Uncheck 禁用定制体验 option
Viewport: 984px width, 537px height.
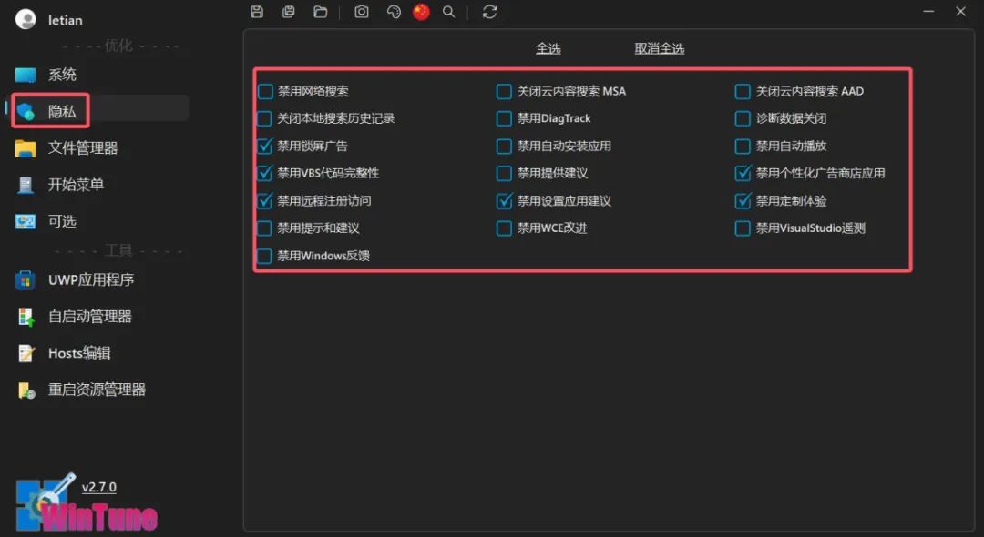click(x=743, y=201)
